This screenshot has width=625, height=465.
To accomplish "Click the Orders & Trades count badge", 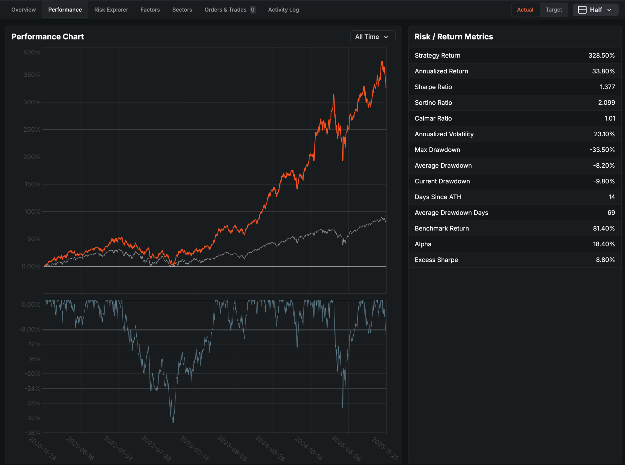I will click(252, 10).
